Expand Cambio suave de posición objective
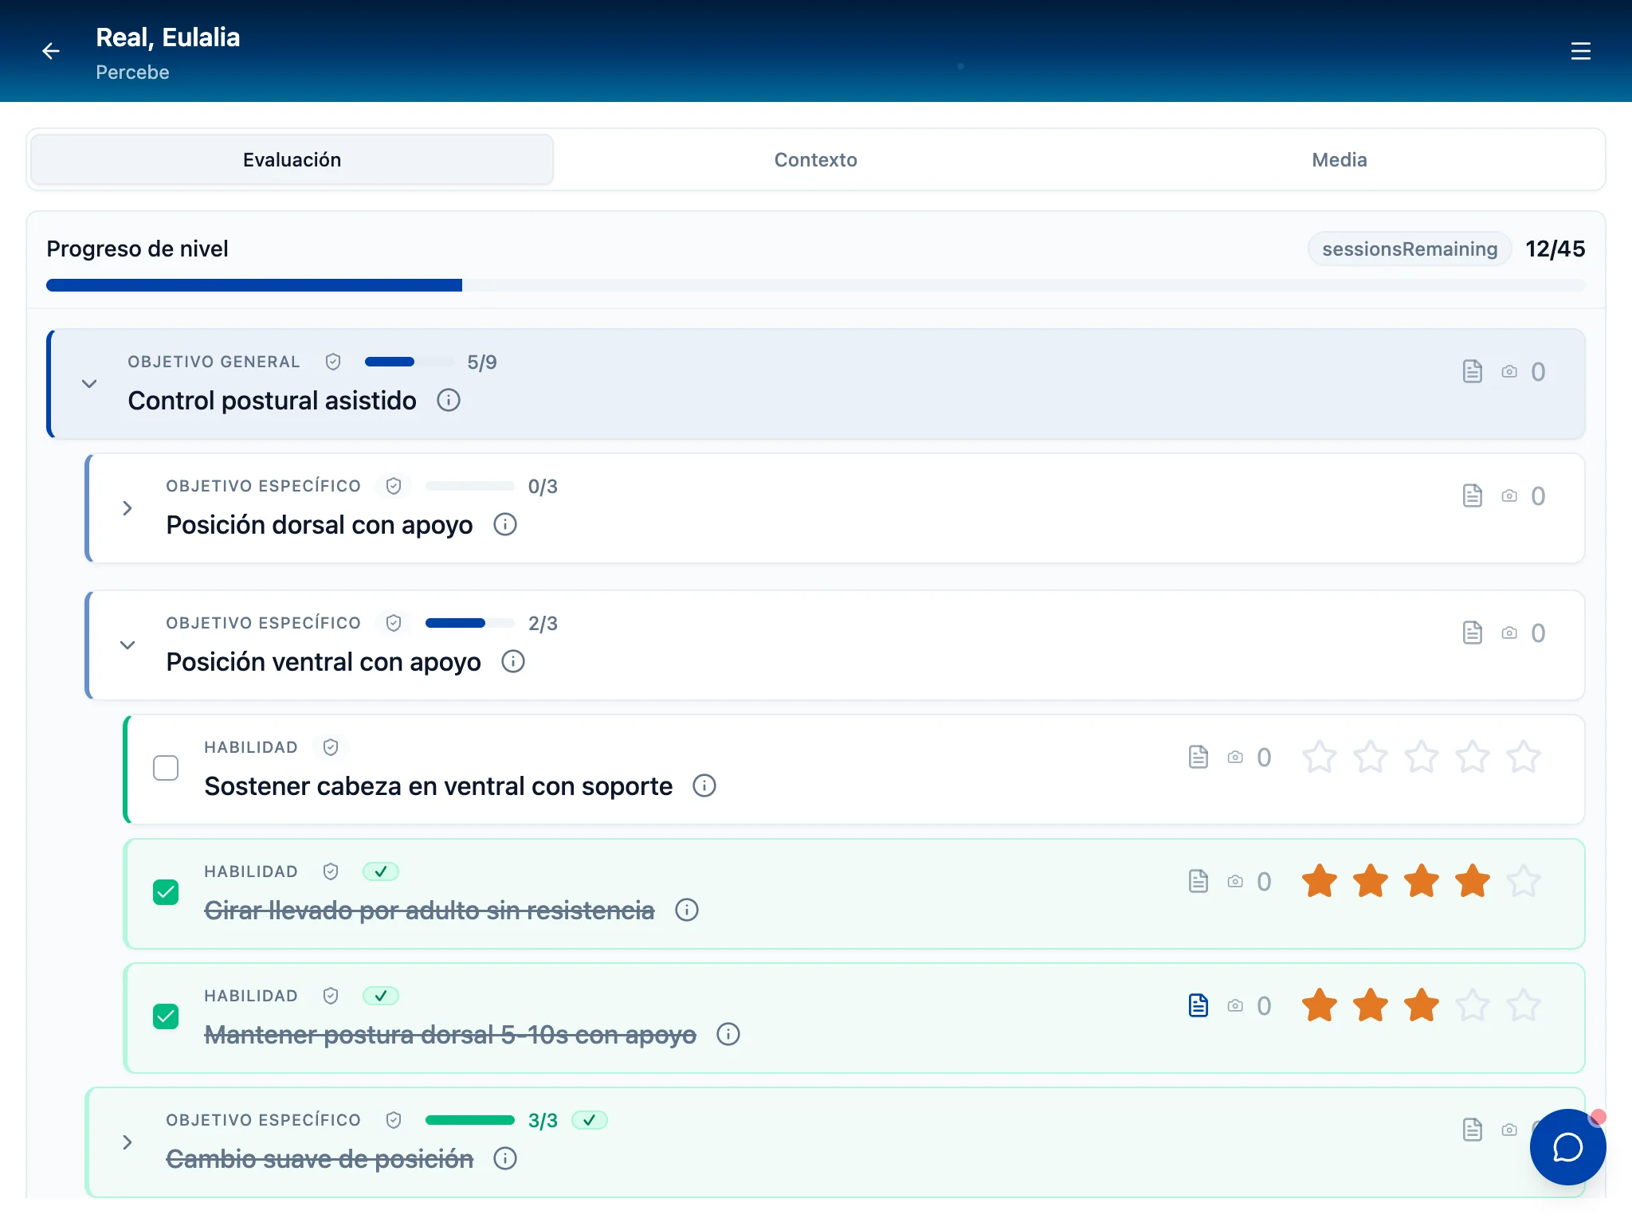Image resolution: width=1632 pixels, height=1222 pixels. pos(127,1142)
